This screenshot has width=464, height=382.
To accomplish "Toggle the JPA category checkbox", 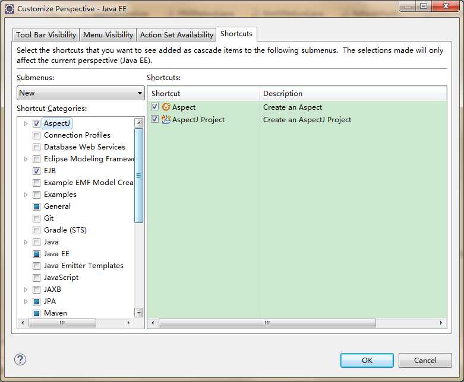I will pyautogui.click(x=36, y=301).
